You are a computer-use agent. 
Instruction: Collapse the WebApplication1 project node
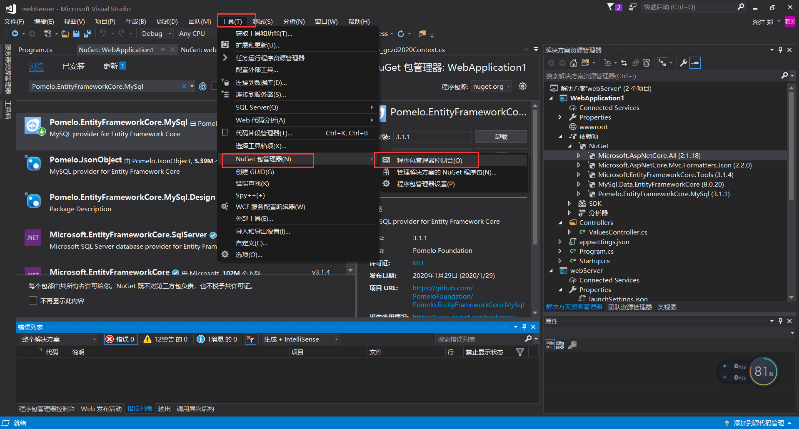tap(551, 98)
